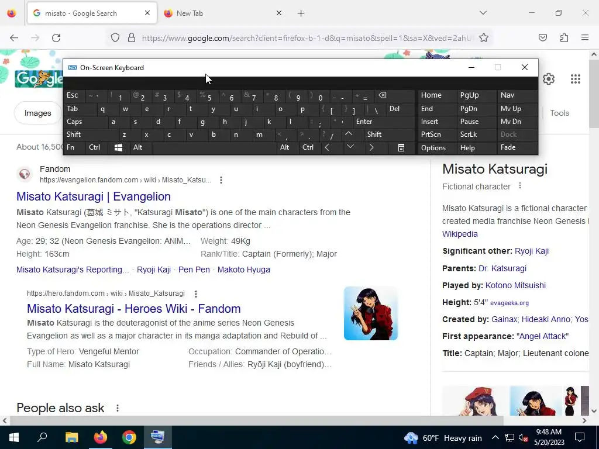Open File Explorer from taskbar
Viewport: 599px width, 449px height.
(71, 437)
